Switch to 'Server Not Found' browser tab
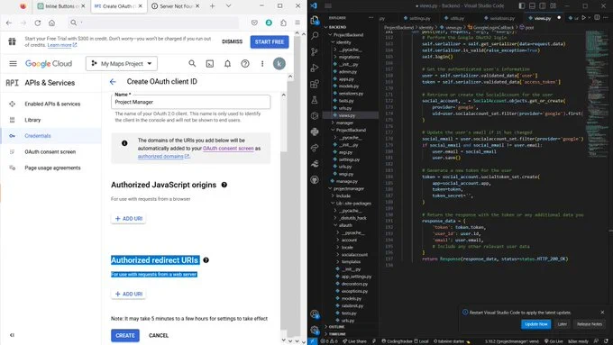 coord(175,6)
